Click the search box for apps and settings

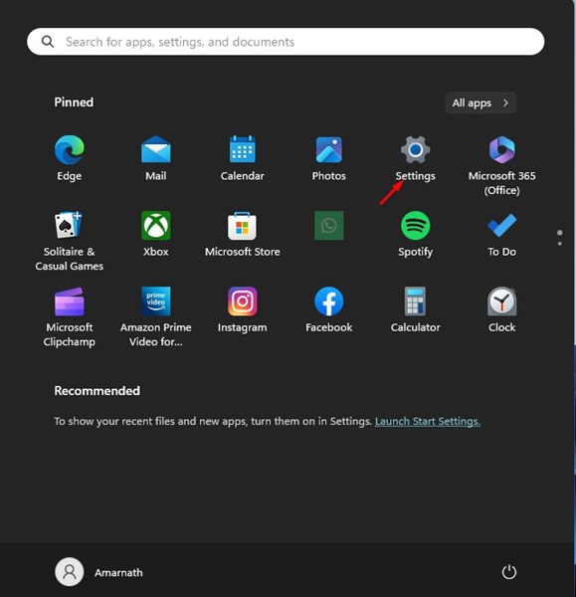(286, 42)
